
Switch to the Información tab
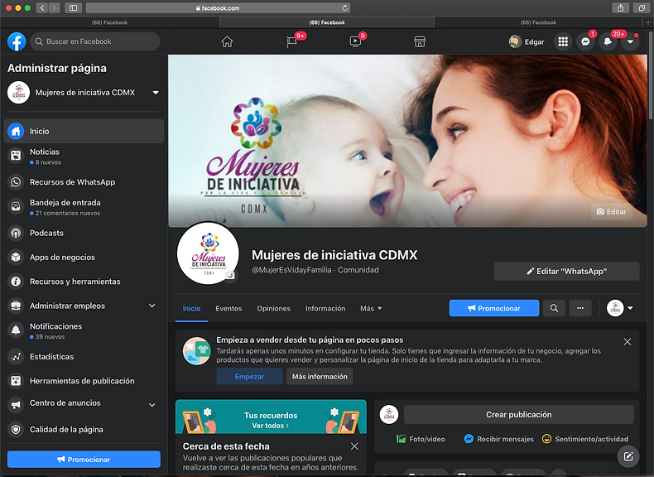pyautogui.click(x=325, y=308)
